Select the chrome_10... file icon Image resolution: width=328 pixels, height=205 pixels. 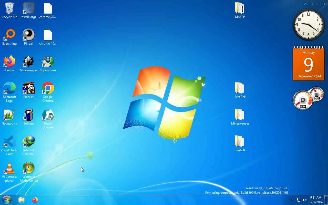48,37
